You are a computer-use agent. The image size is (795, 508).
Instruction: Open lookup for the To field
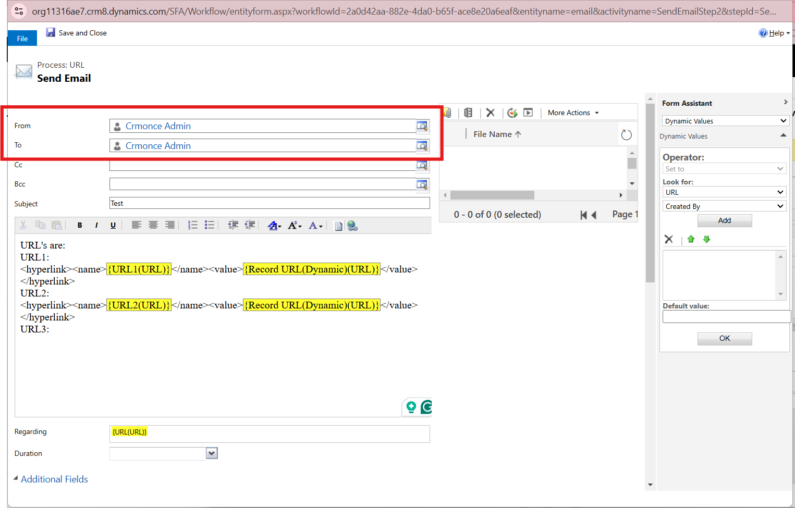click(422, 146)
